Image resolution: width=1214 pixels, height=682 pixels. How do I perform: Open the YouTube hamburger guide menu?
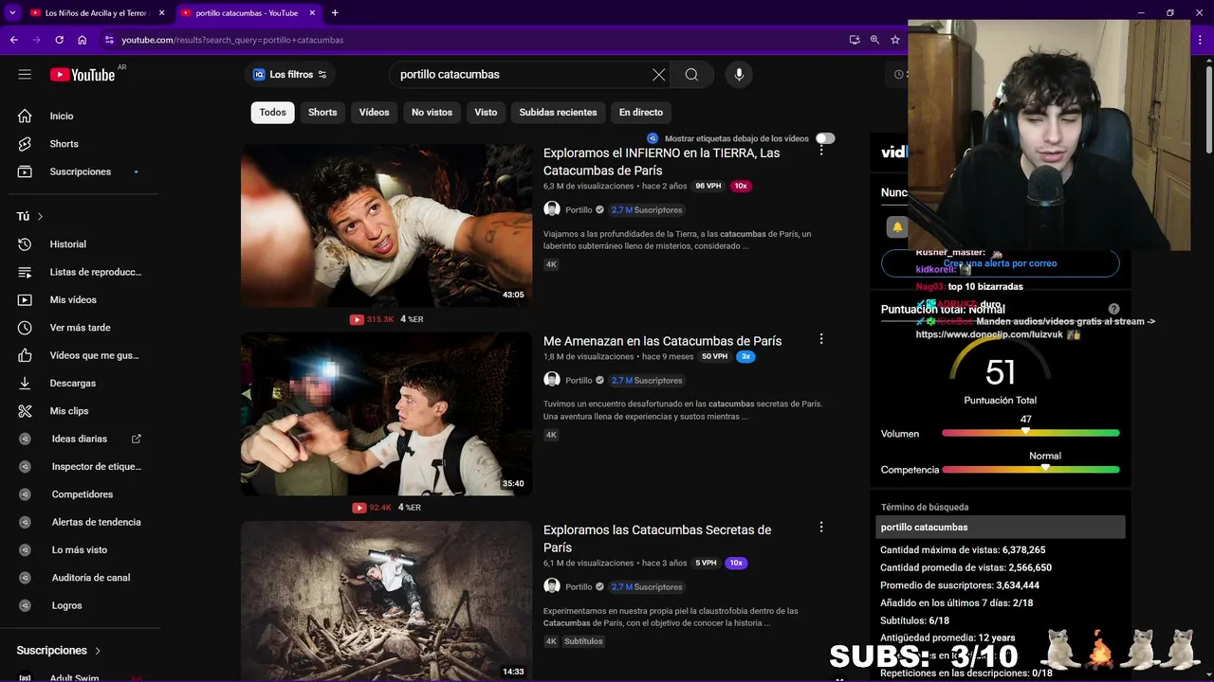point(25,75)
